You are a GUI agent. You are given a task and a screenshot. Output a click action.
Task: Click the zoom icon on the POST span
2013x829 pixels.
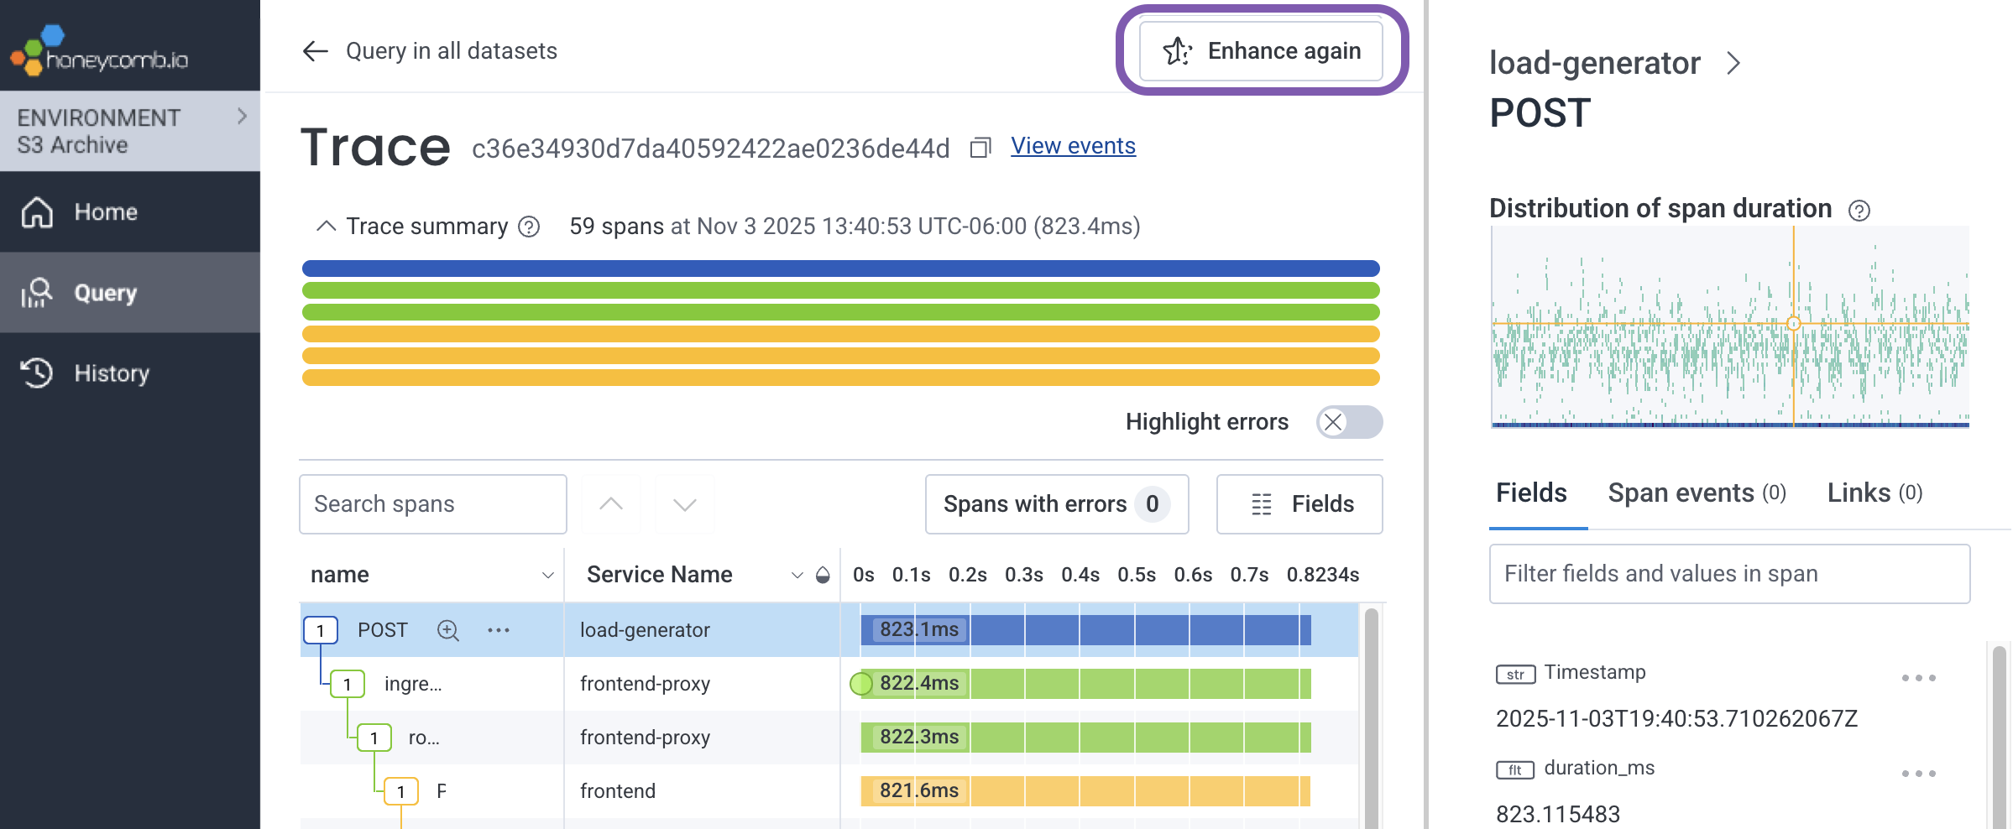[x=448, y=630]
